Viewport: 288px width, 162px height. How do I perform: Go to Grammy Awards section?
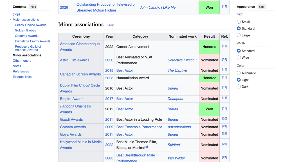[27, 36]
